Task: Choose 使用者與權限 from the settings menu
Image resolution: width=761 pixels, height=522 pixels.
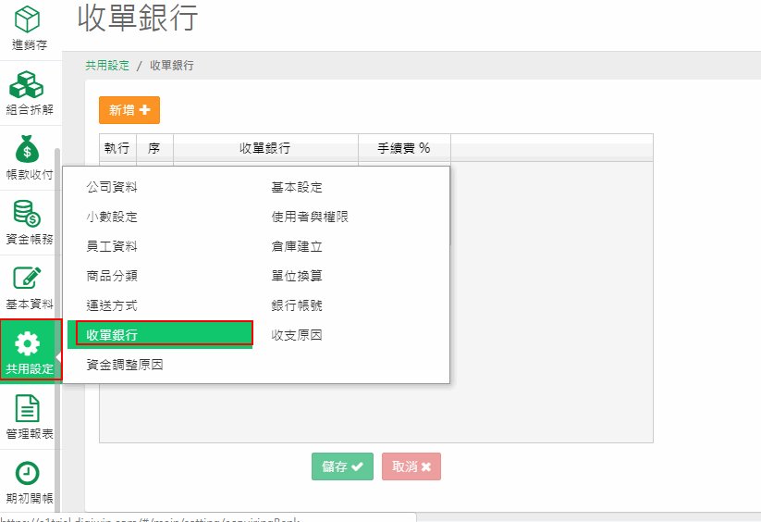Action: pos(310,217)
